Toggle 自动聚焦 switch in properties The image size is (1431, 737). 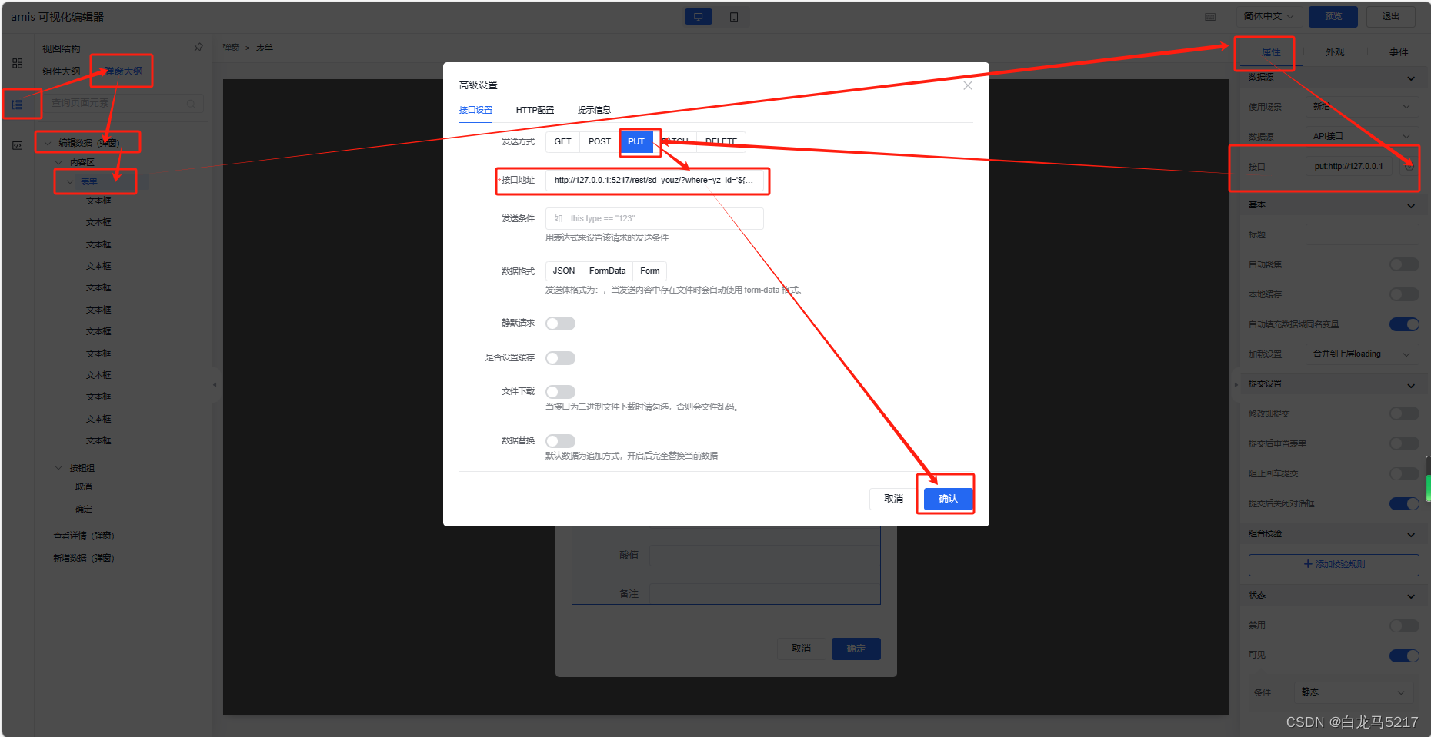1404,264
